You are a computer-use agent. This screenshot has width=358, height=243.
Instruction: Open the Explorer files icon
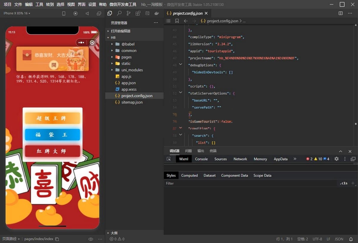pos(109,13)
